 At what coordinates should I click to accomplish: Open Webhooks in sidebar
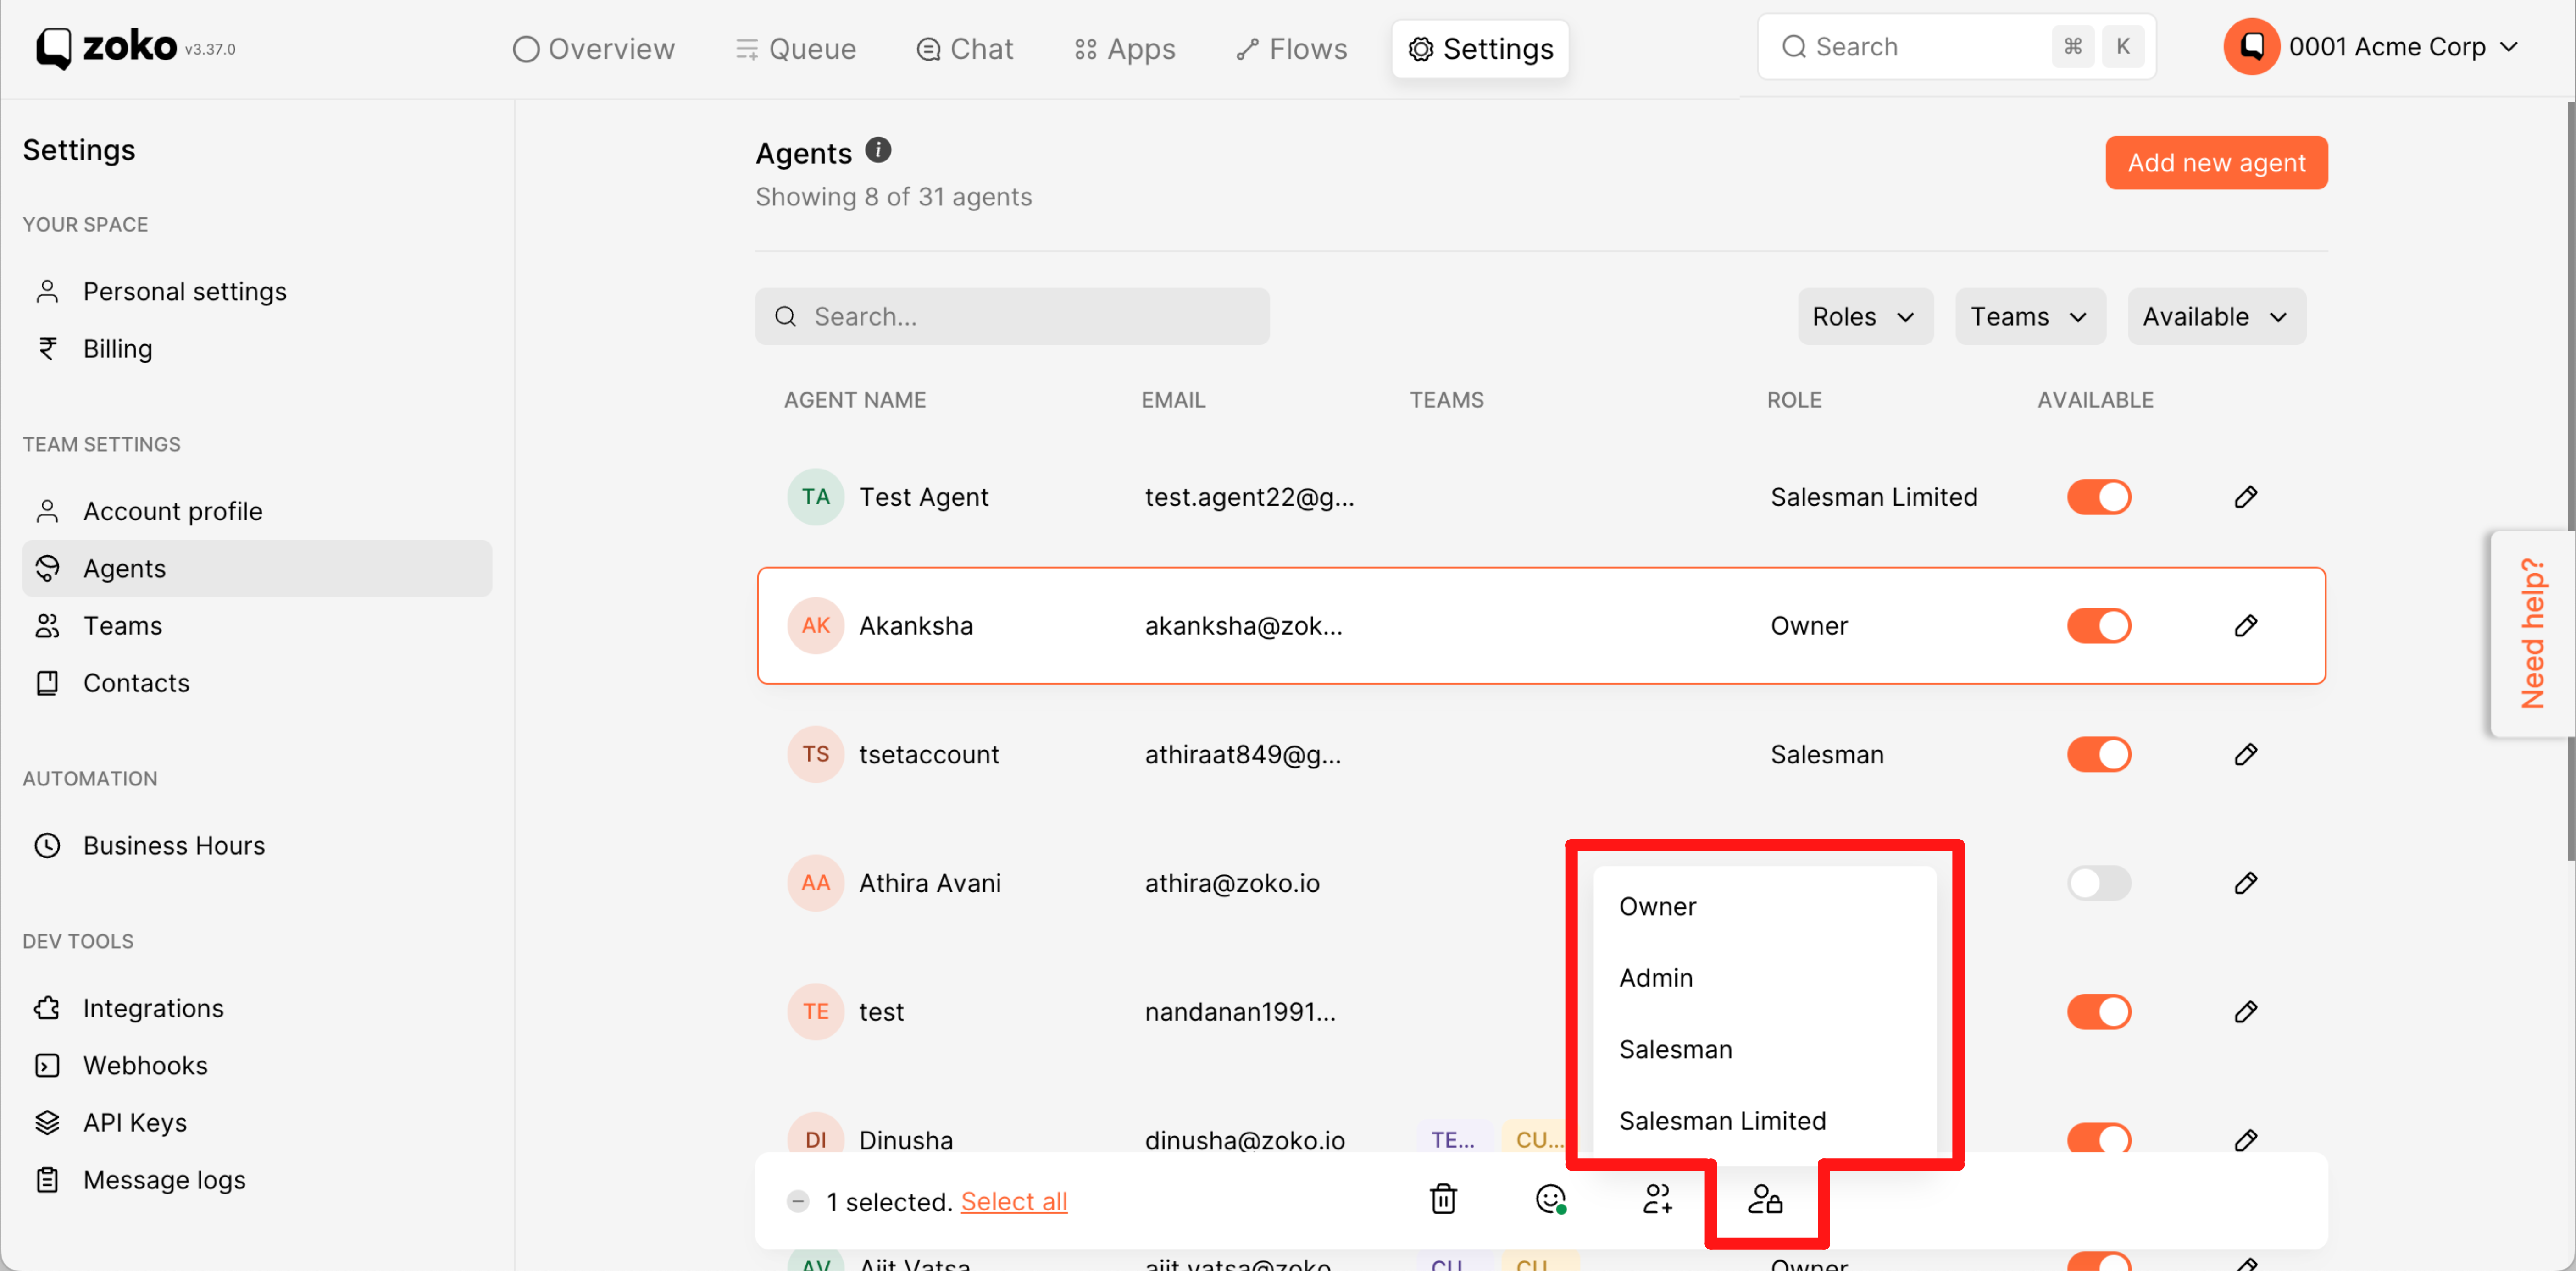click(257, 1065)
